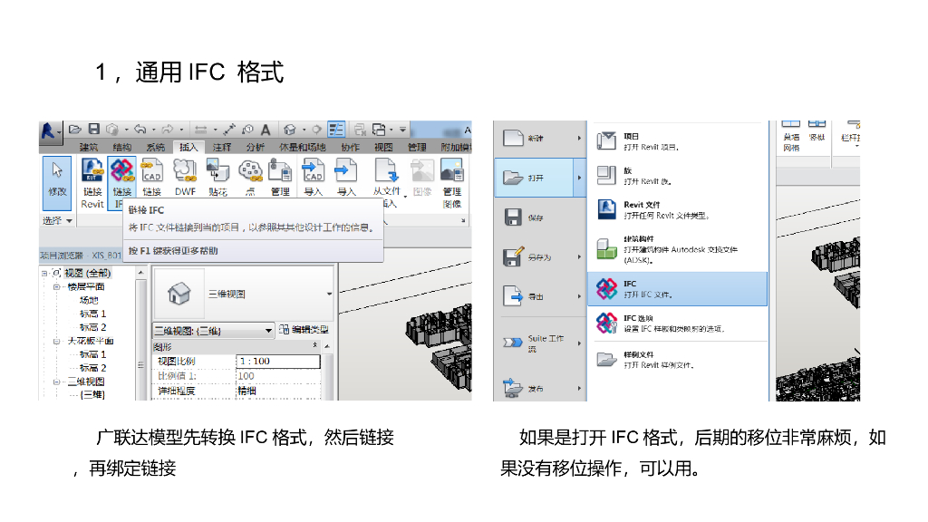Open the 另存为 application menu entry
Image resolution: width=928 pixels, height=522 pixels.
[x=540, y=256]
